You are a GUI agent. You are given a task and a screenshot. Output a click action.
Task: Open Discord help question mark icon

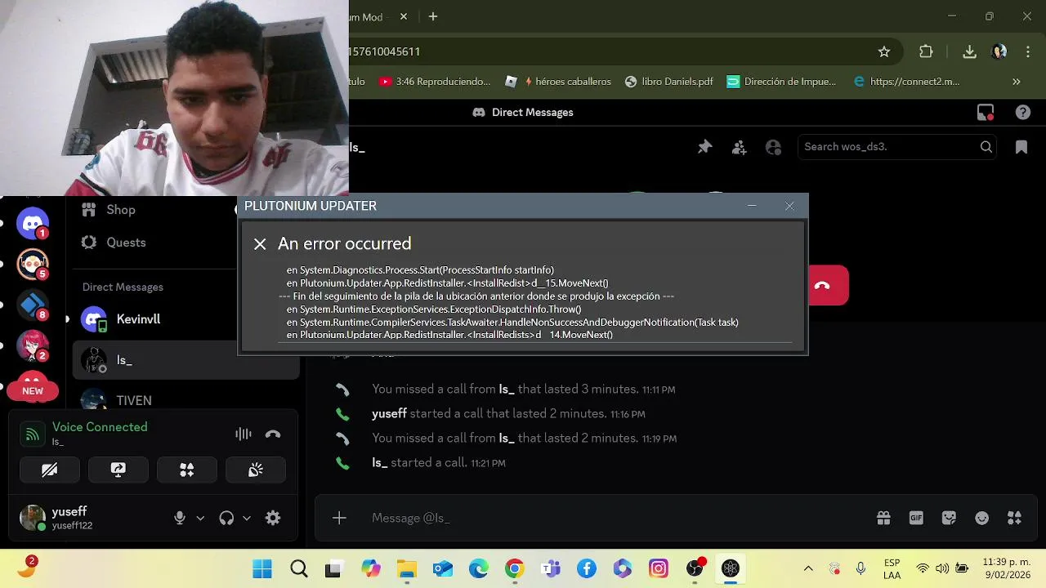1022,113
